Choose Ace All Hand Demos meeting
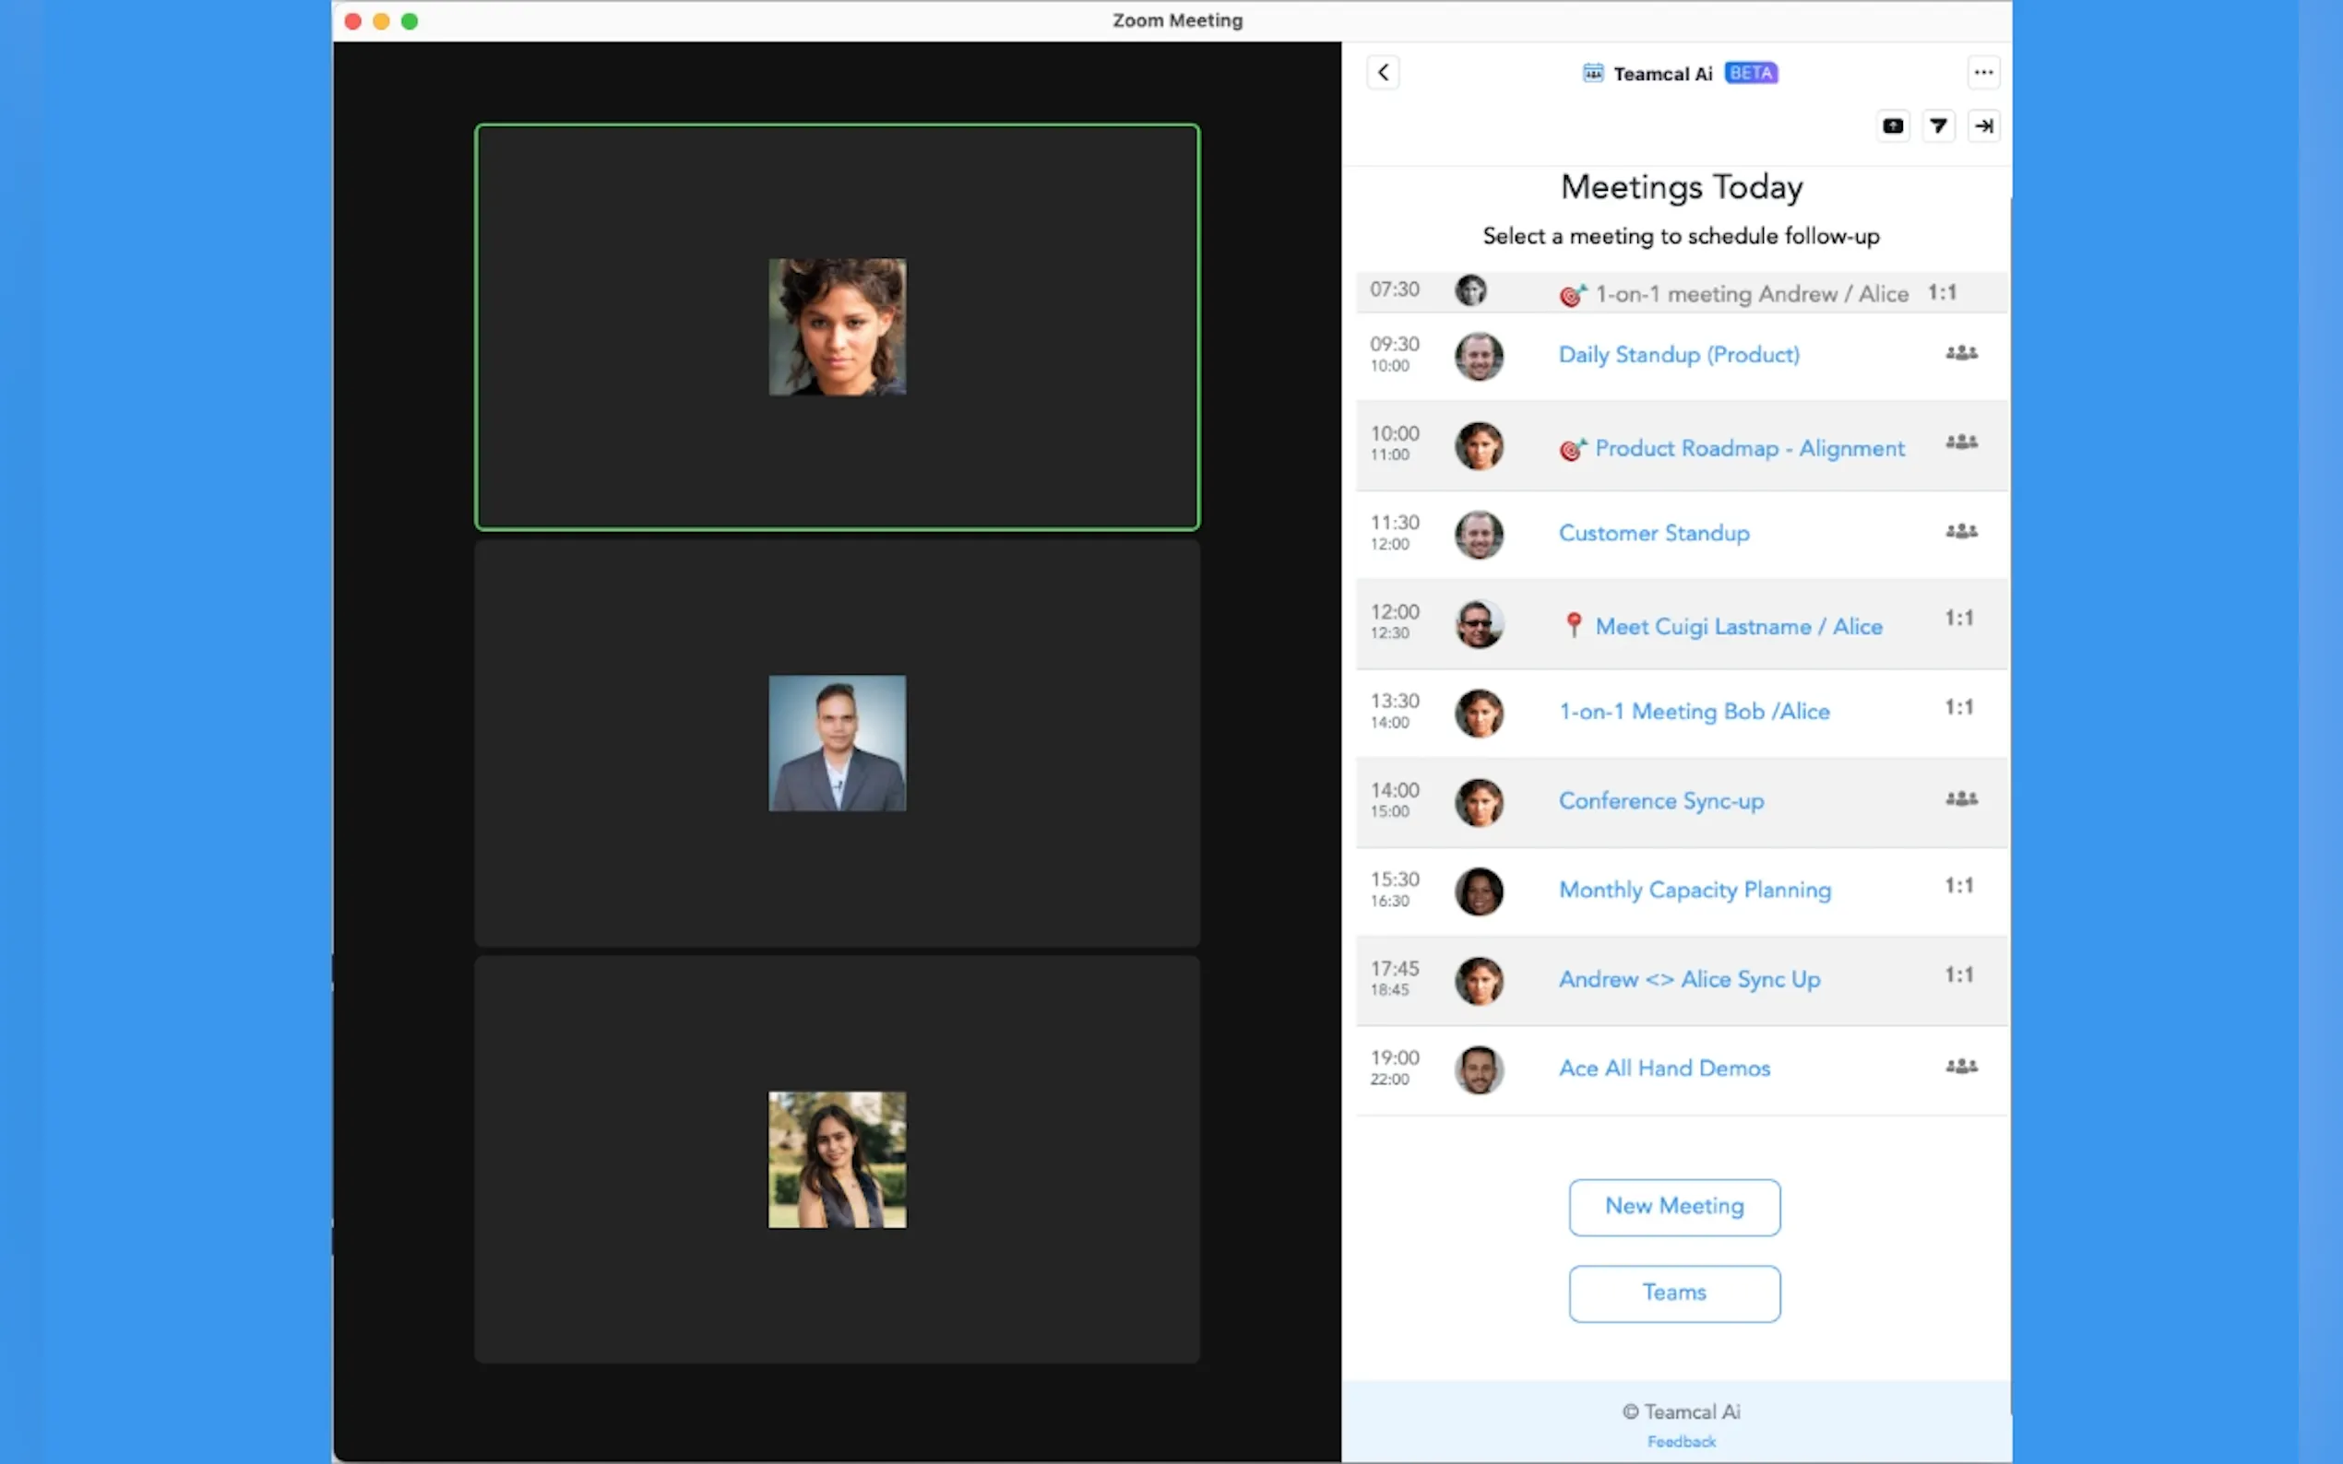2343x1464 pixels. [x=1664, y=1068]
